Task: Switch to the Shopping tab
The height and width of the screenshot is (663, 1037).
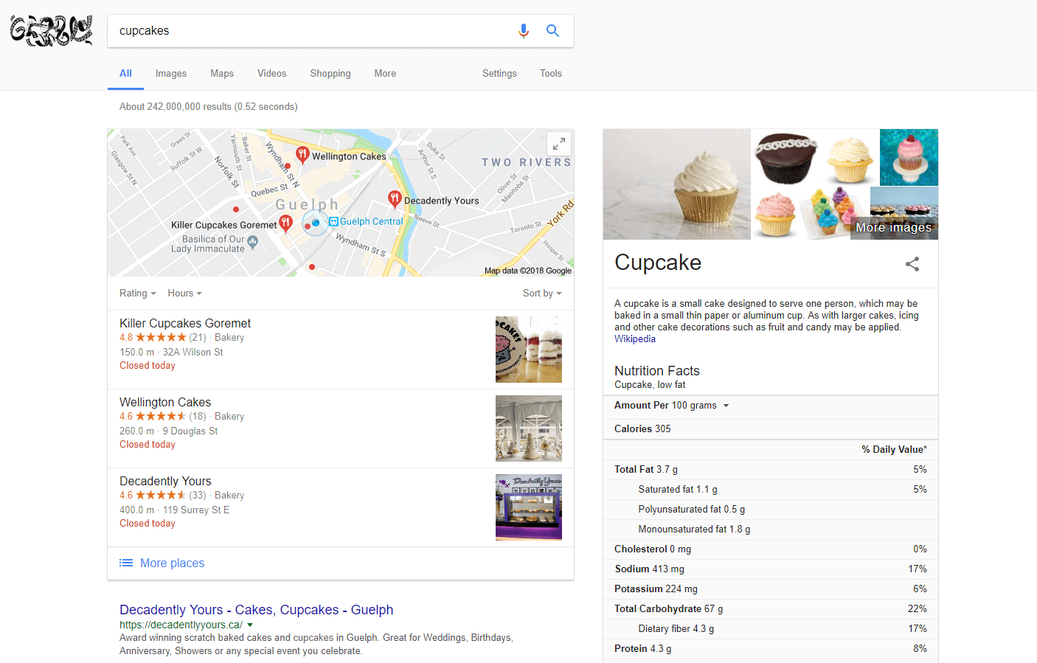Action: point(330,74)
